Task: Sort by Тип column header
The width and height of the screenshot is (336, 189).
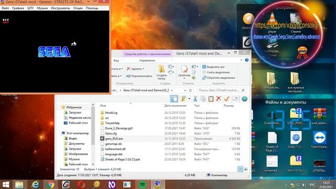Action: (197, 106)
